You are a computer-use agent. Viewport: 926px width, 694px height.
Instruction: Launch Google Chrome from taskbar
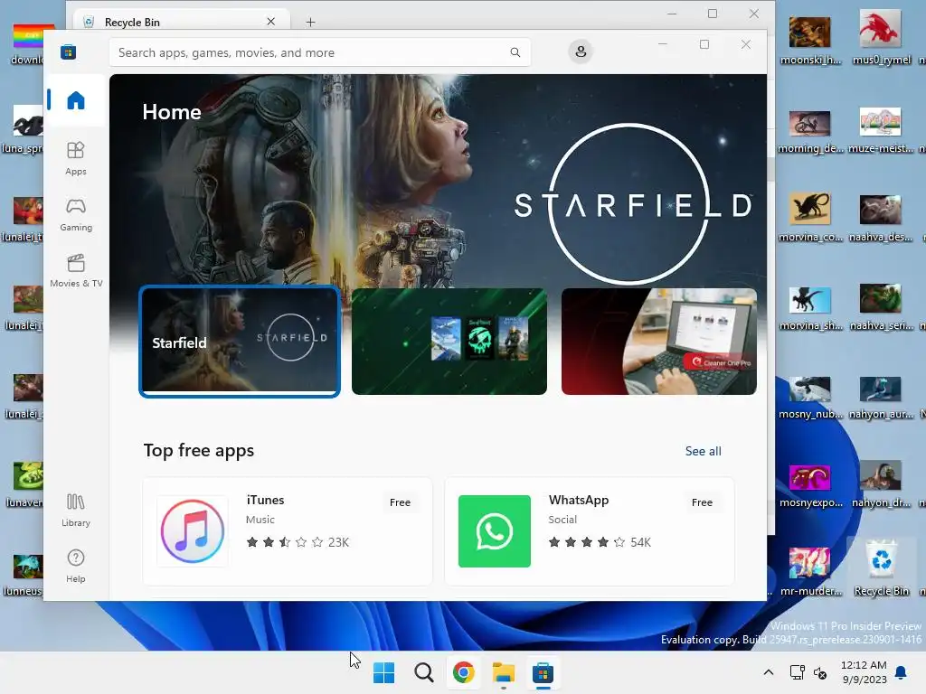(x=464, y=672)
